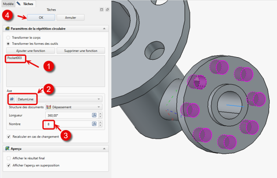This screenshot has width=277, height=178.
Task: Click formula icon in the Longueur field
Action: pos(94,115)
